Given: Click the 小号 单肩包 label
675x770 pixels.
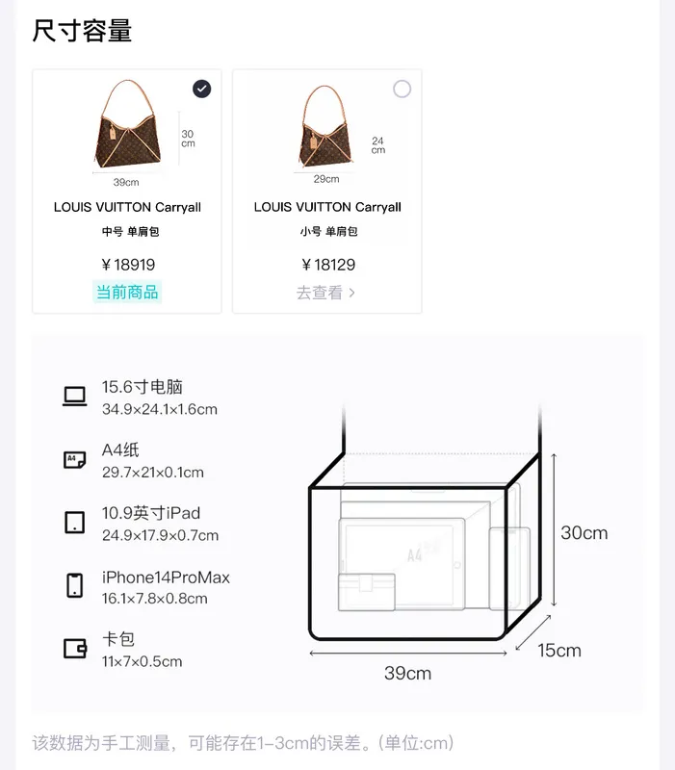Looking at the screenshot, I should click(x=328, y=231).
